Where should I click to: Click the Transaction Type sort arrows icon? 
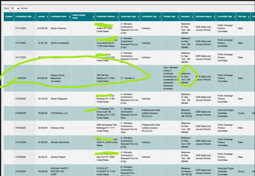point(139,17)
